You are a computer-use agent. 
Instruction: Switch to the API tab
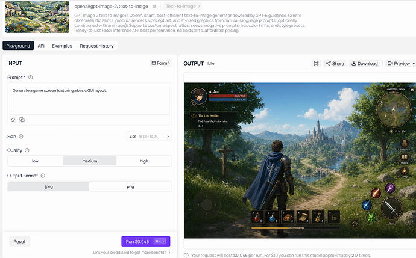41,46
